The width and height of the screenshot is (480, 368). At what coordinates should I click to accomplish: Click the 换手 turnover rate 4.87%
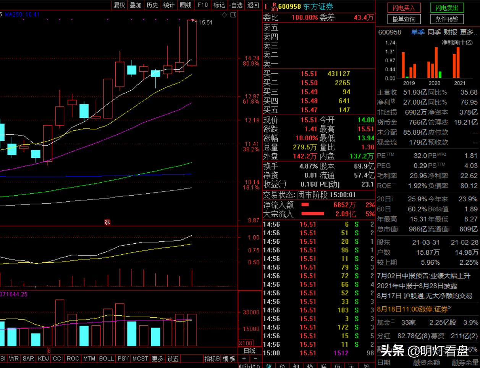pos(309,166)
